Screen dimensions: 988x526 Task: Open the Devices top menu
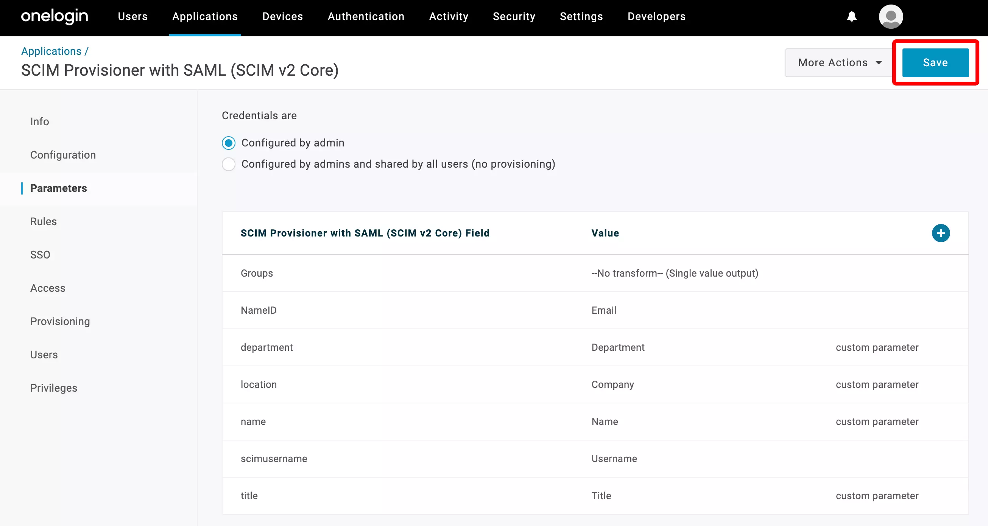point(283,17)
